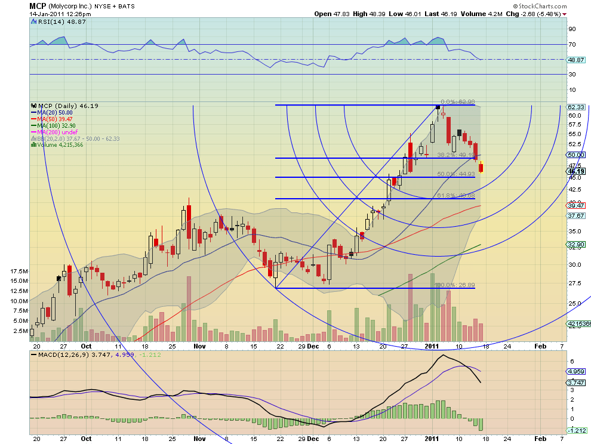This screenshot has height=444, width=591.
Task: Click the 2.5M volume scale label
Action: coord(21,331)
